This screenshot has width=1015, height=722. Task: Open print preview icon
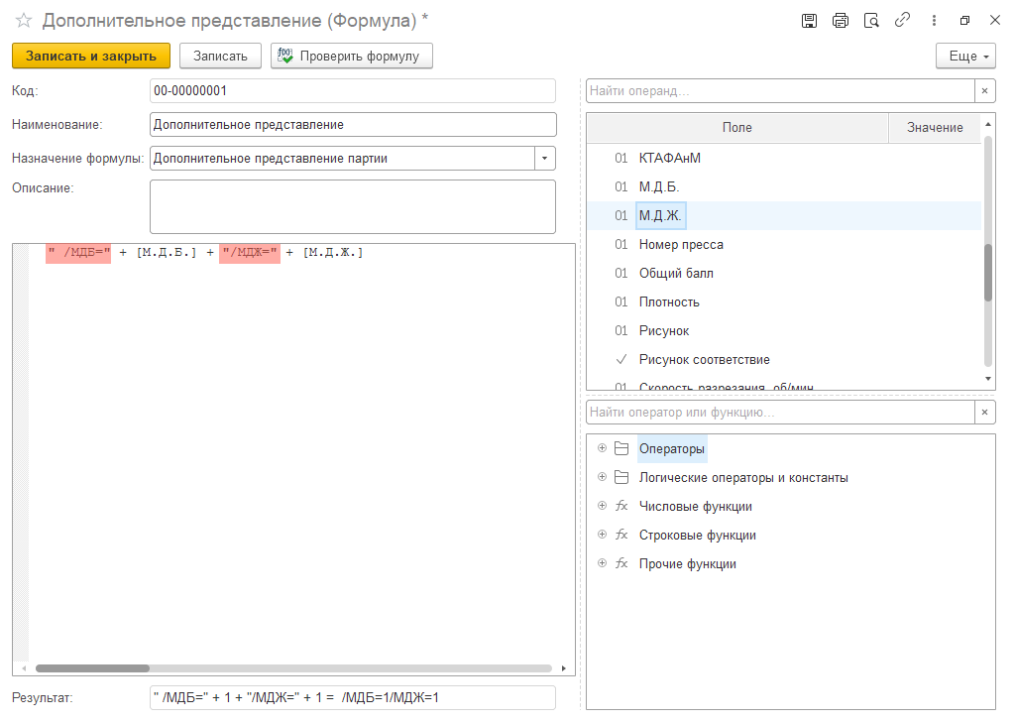pos(871,20)
